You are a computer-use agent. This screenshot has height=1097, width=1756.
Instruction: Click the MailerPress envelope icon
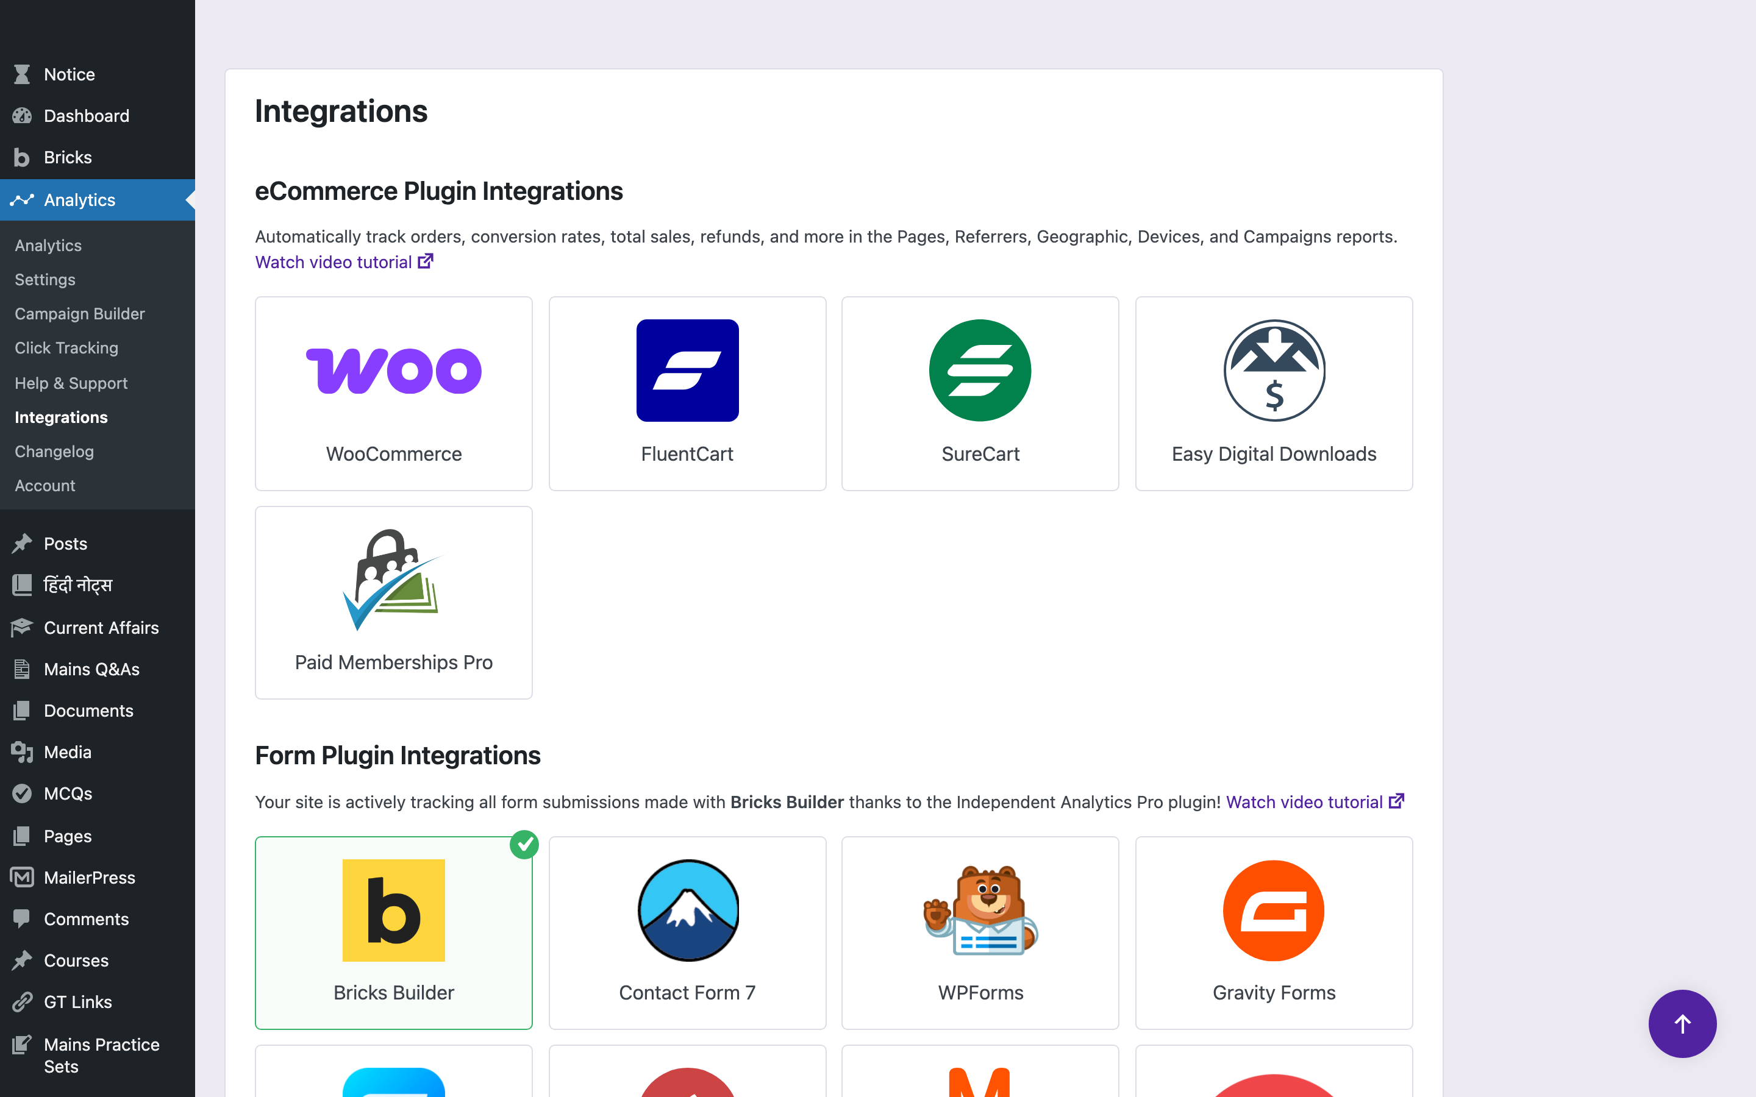tap(22, 877)
